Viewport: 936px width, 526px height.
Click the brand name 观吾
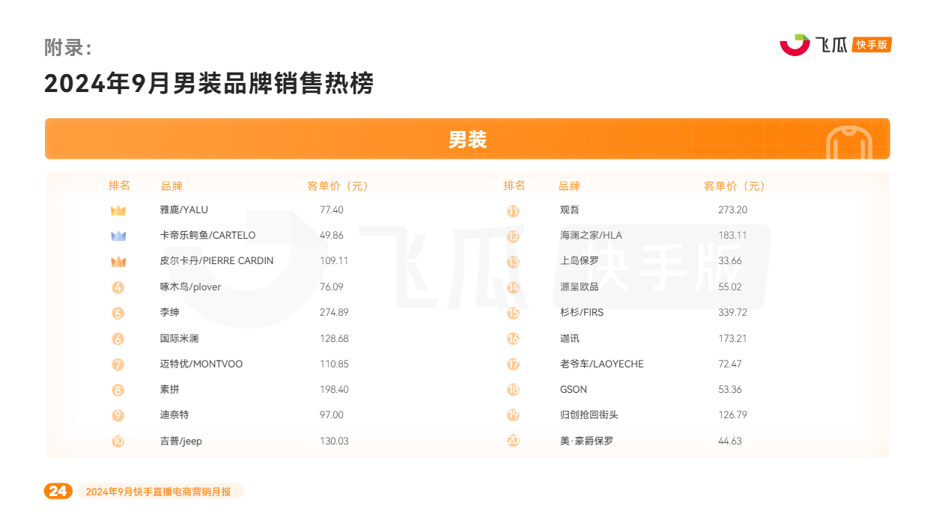click(x=570, y=210)
